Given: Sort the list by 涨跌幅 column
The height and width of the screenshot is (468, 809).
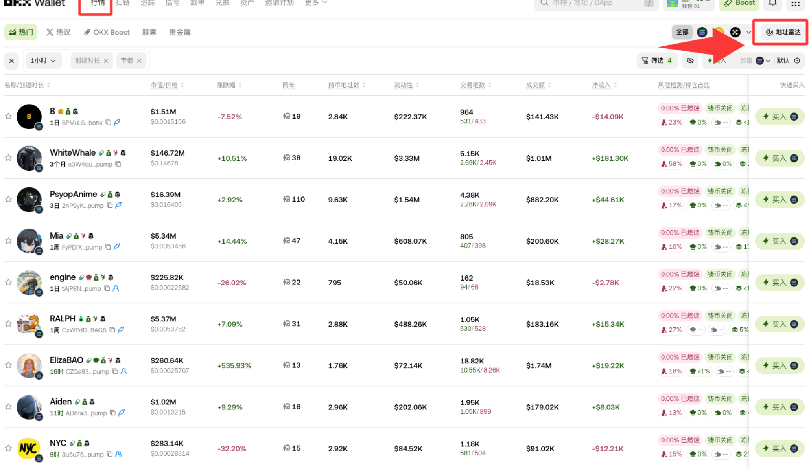Looking at the screenshot, I should (x=229, y=85).
